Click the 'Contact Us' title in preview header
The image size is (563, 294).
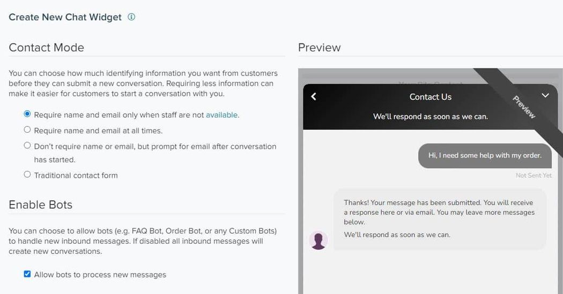pos(430,97)
